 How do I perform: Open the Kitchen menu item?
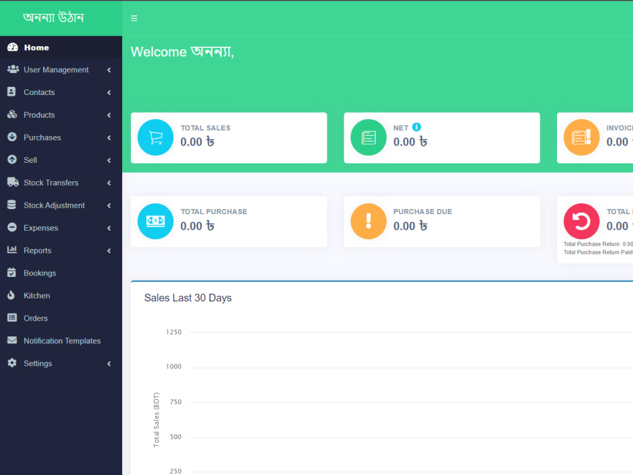[61, 296]
